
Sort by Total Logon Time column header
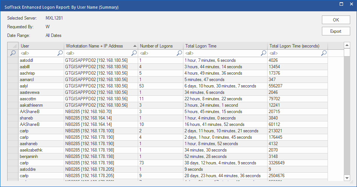coord(225,46)
